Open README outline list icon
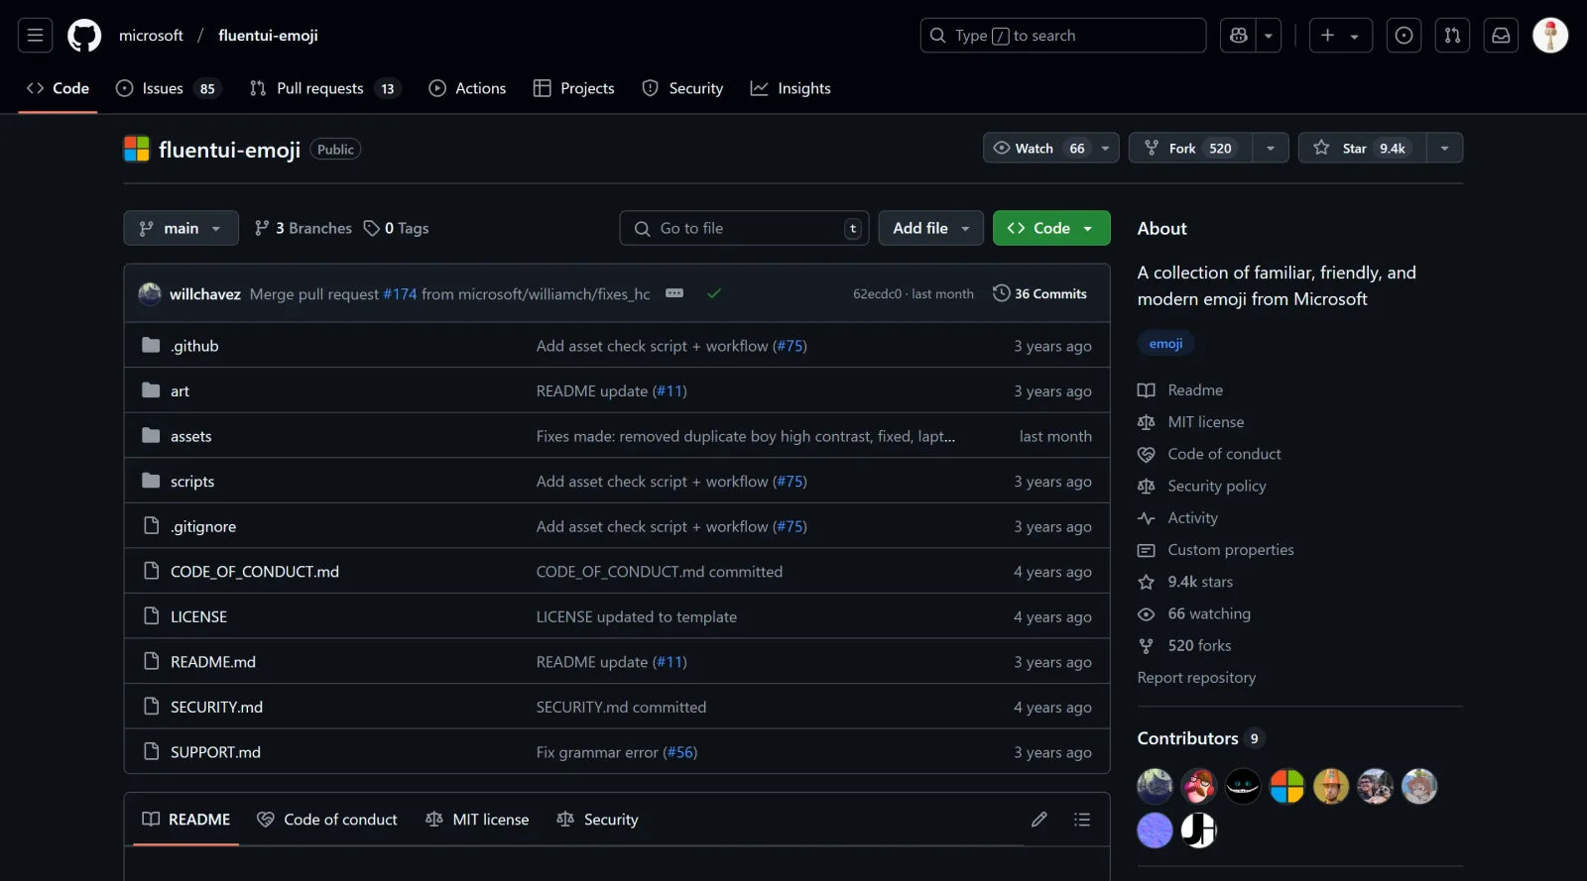 click(1082, 820)
